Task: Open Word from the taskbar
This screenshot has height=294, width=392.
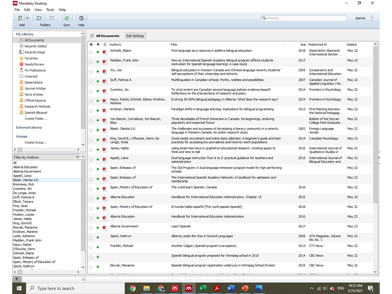Action: pos(231,288)
